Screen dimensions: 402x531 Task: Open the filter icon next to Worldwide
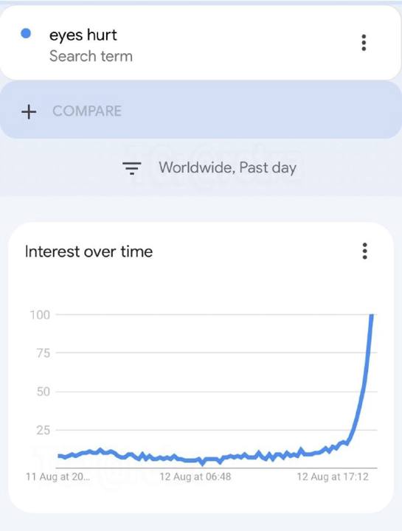pyautogui.click(x=132, y=167)
